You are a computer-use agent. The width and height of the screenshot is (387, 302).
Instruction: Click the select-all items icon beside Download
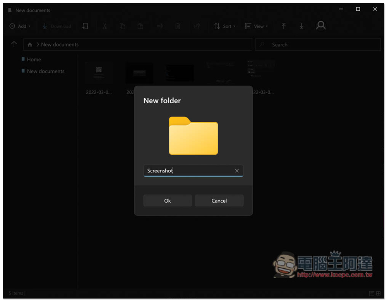(85, 26)
